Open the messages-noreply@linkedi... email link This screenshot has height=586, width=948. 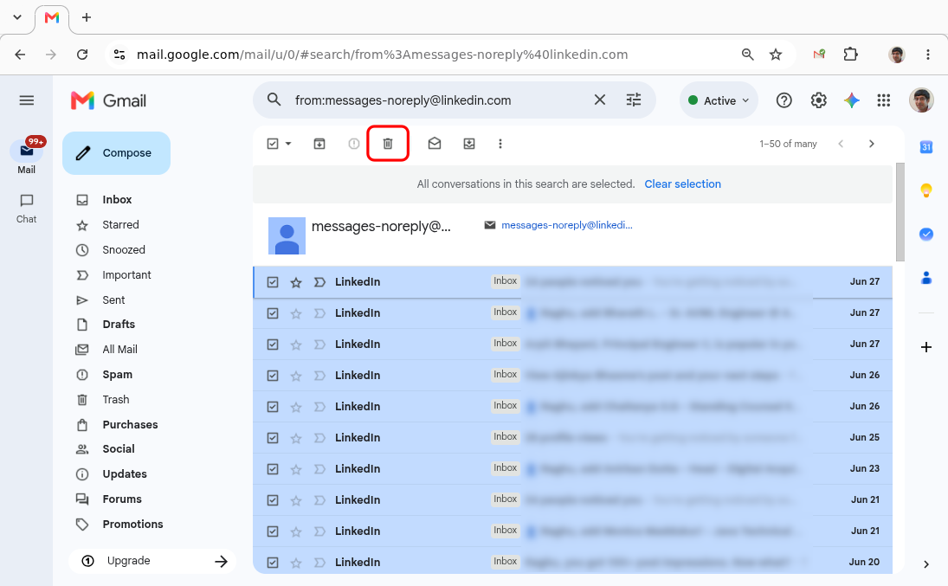click(567, 225)
